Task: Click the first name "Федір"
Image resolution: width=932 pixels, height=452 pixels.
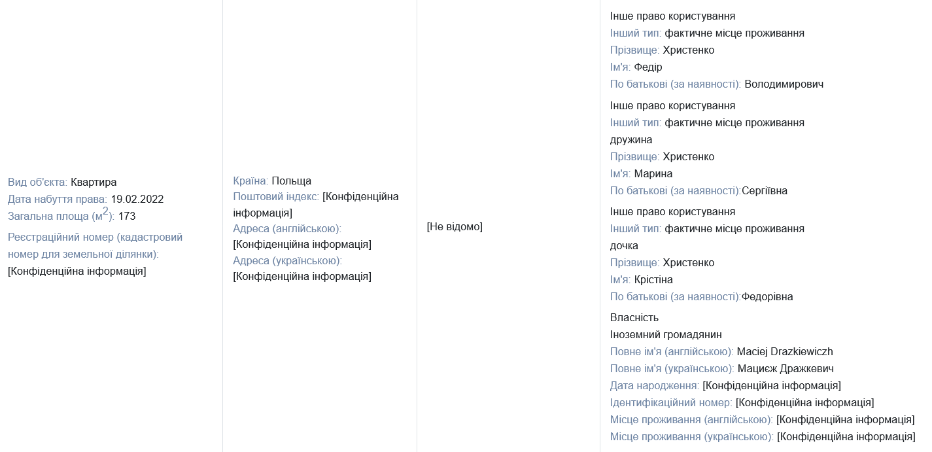Action: 648,67
